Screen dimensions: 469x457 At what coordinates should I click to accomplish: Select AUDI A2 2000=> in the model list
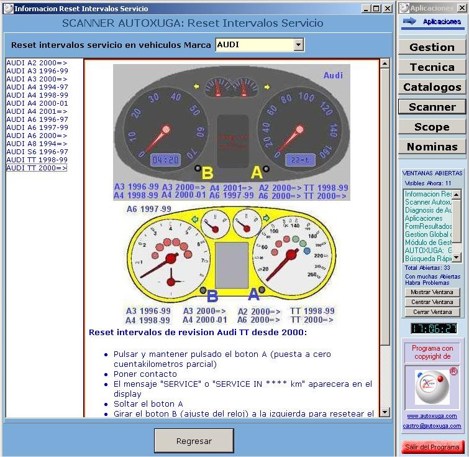point(37,63)
